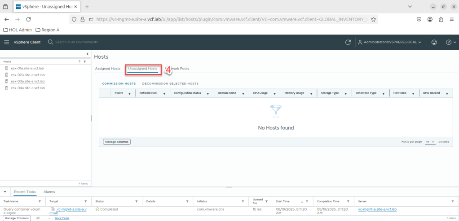The image size is (459, 221).
Task: Filter the Queued For column
Action: (x=267, y=201)
